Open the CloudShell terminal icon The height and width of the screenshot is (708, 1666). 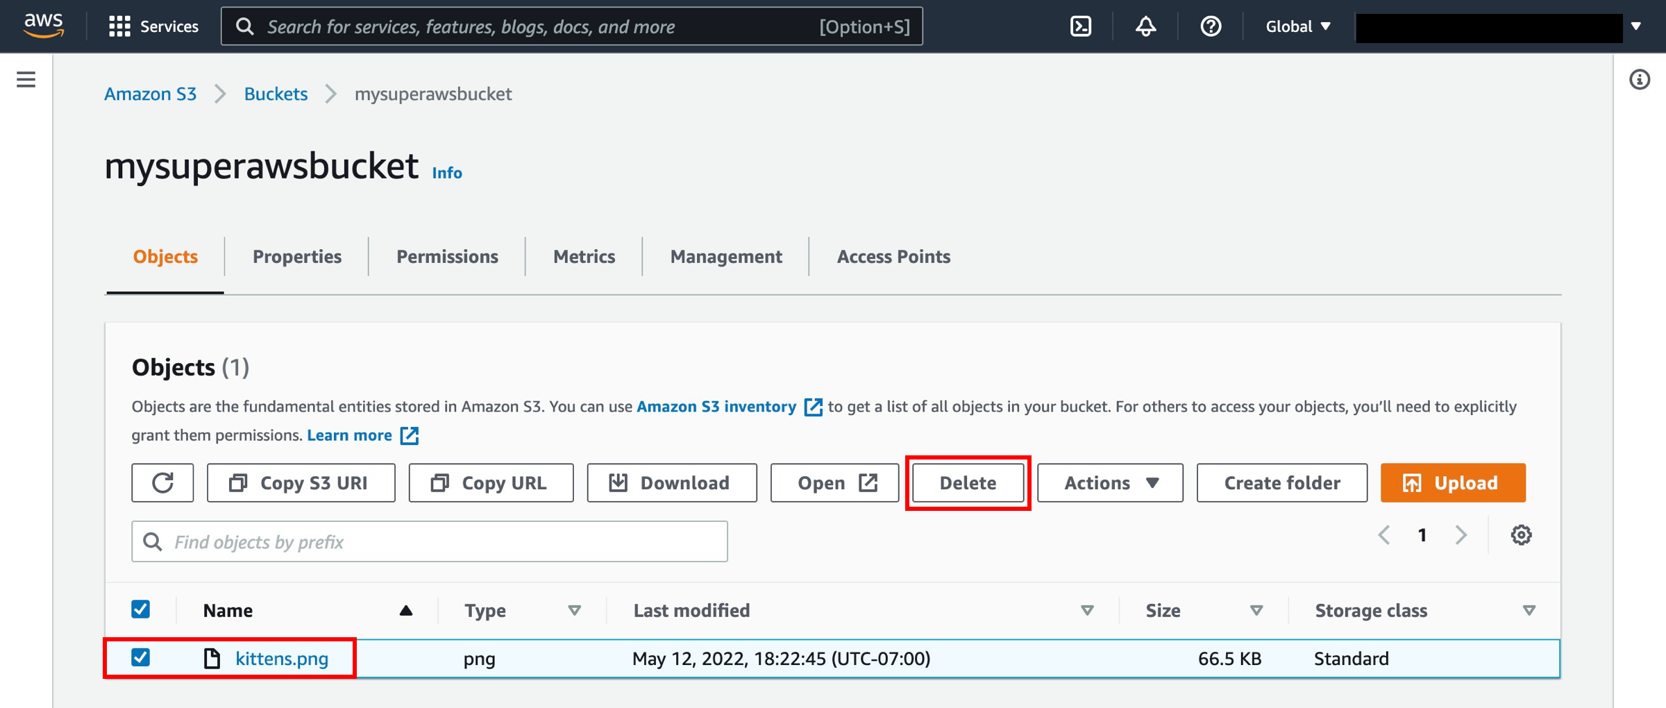click(x=1081, y=26)
